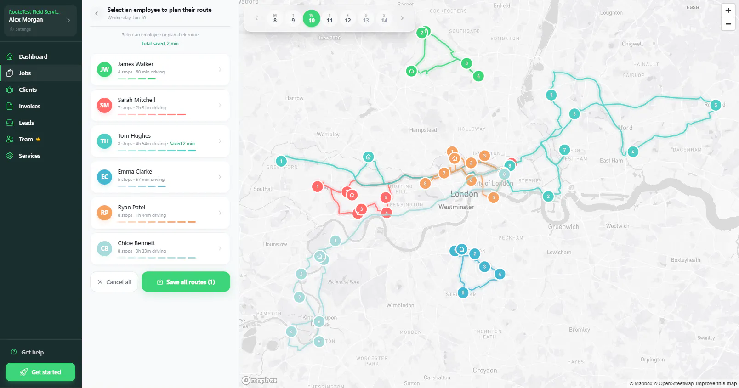This screenshot has width=739, height=388.
Task: Click Improve this map link
Action: coord(716,383)
